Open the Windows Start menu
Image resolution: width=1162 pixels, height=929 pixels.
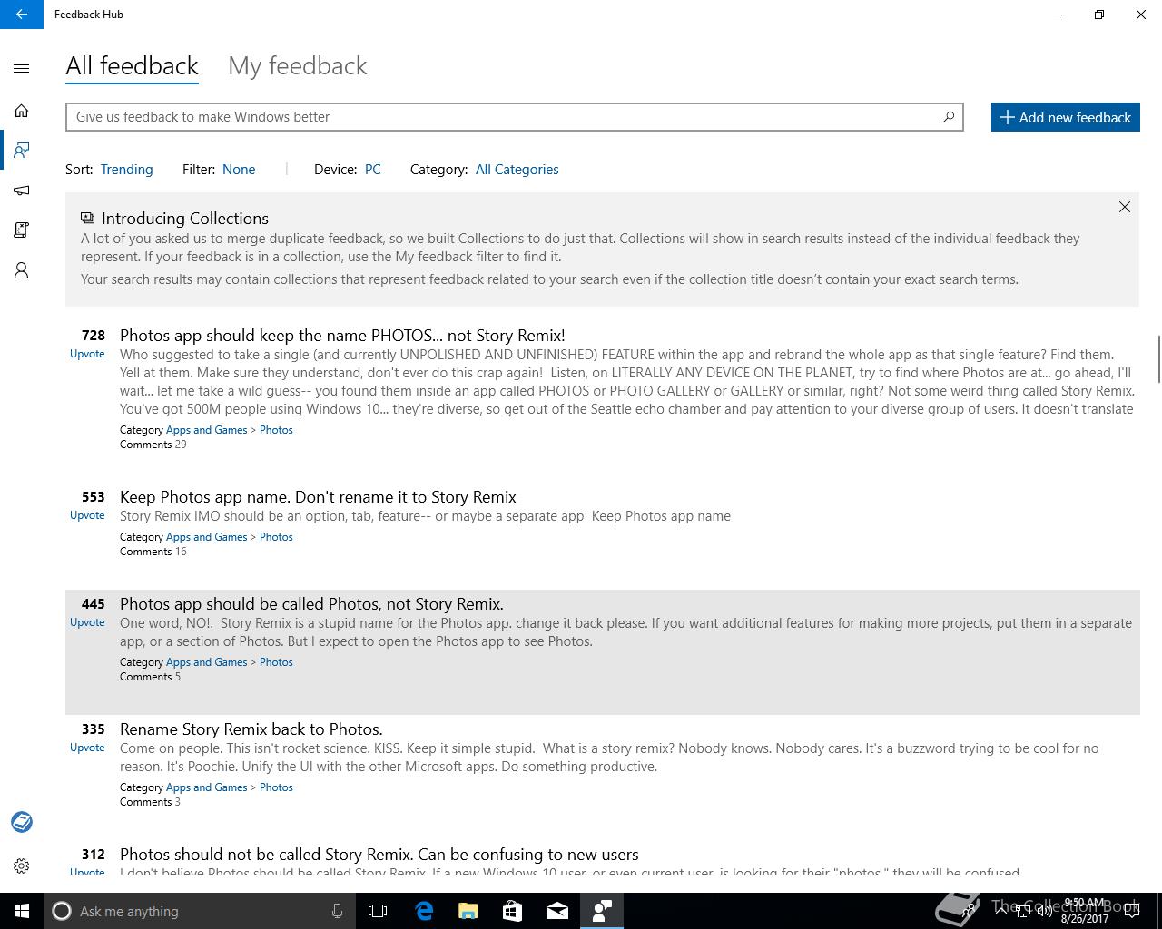[x=22, y=911]
